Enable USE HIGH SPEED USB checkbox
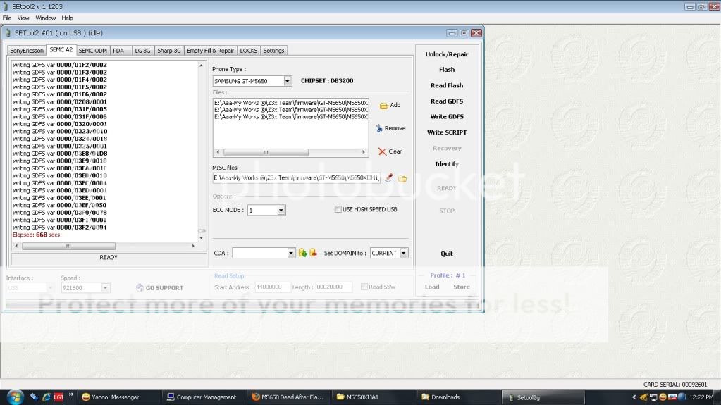Viewport: 721px width, 405px height. (338, 209)
